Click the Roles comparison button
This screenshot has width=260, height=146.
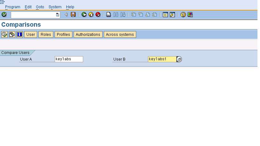(46, 35)
